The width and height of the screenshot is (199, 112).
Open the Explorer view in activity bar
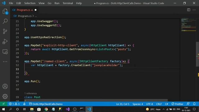click(5, 12)
